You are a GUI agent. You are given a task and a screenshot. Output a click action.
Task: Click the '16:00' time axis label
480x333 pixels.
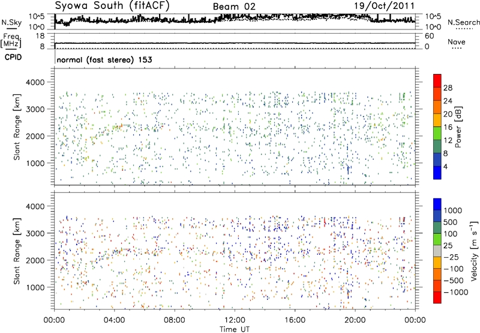(295, 320)
